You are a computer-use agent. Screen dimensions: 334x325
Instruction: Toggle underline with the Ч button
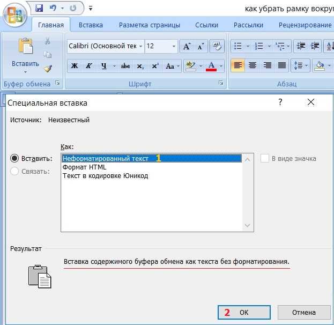point(103,66)
